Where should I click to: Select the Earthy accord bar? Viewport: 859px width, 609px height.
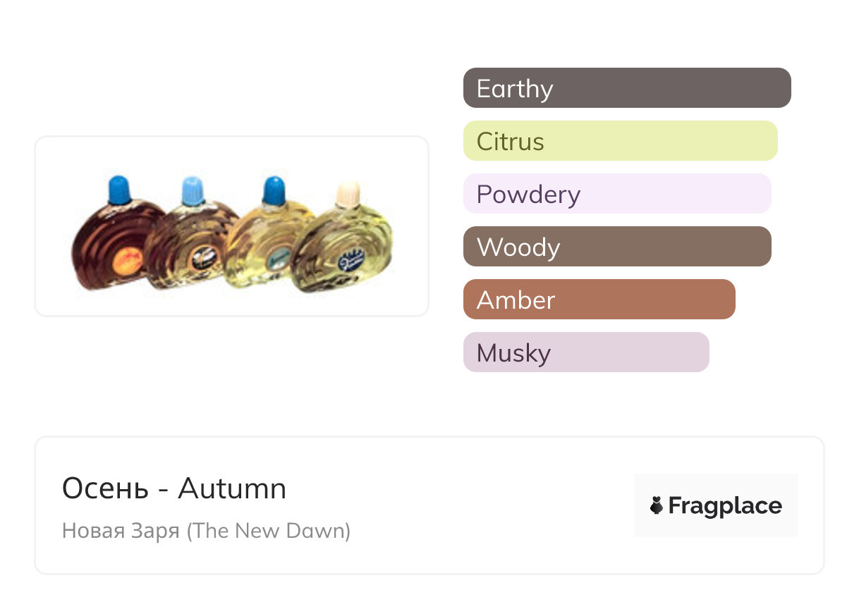click(626, 88)
